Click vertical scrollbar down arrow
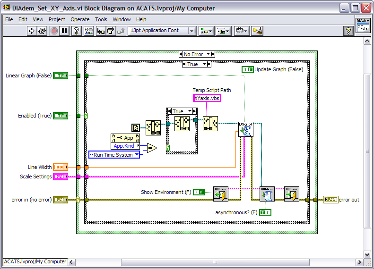The width and height of the screenshot is (374, 269). click(x=367, y=254)
